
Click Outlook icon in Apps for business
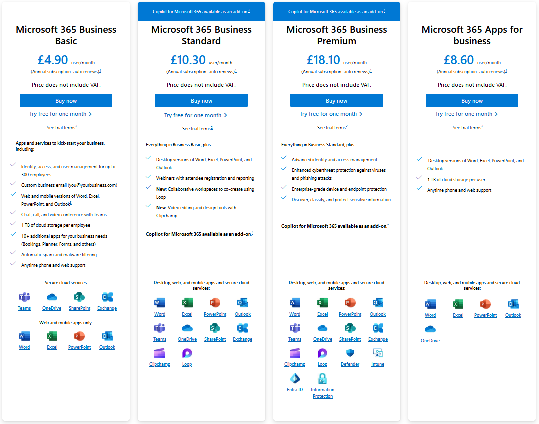tap(513, 304)
